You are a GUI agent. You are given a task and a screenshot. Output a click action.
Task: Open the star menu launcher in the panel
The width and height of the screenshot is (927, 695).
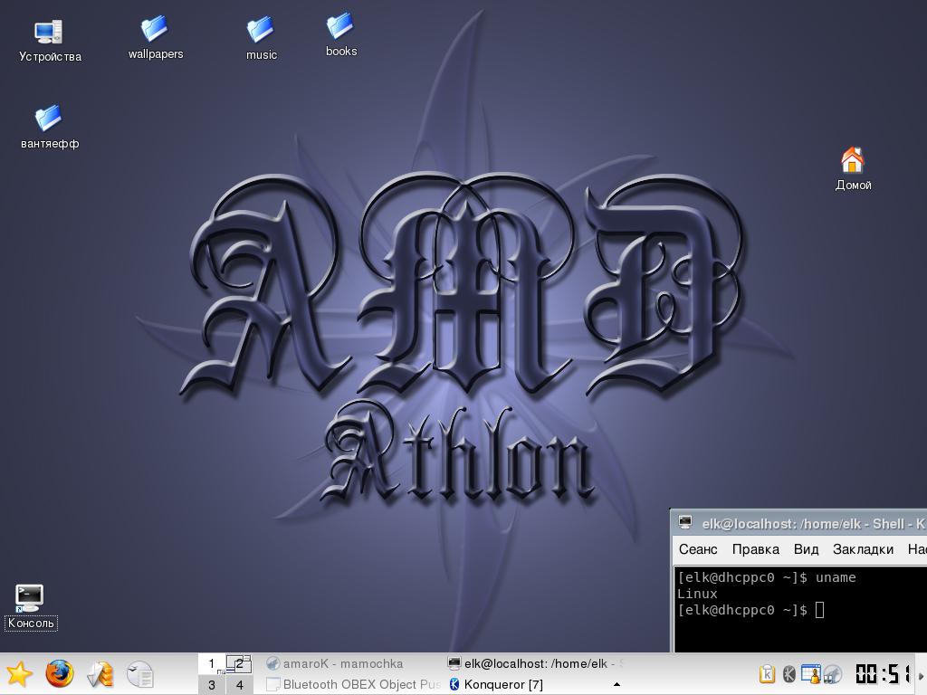20,674
